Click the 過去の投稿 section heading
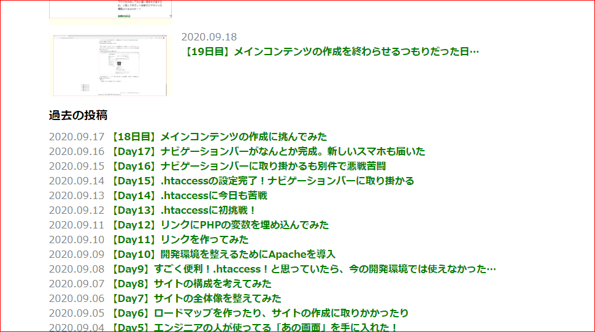Screen dimensions: 595x332 (x=79, y=115)
